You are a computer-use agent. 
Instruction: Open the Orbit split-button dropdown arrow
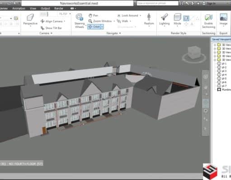click(x=102, y=27)
